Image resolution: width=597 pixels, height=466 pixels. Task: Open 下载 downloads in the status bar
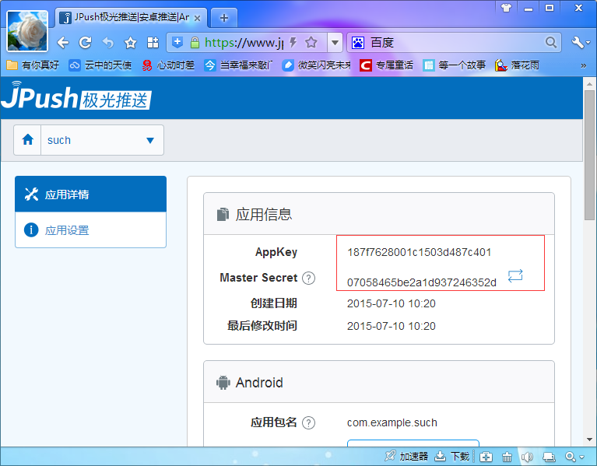click(x=452, y=456)
